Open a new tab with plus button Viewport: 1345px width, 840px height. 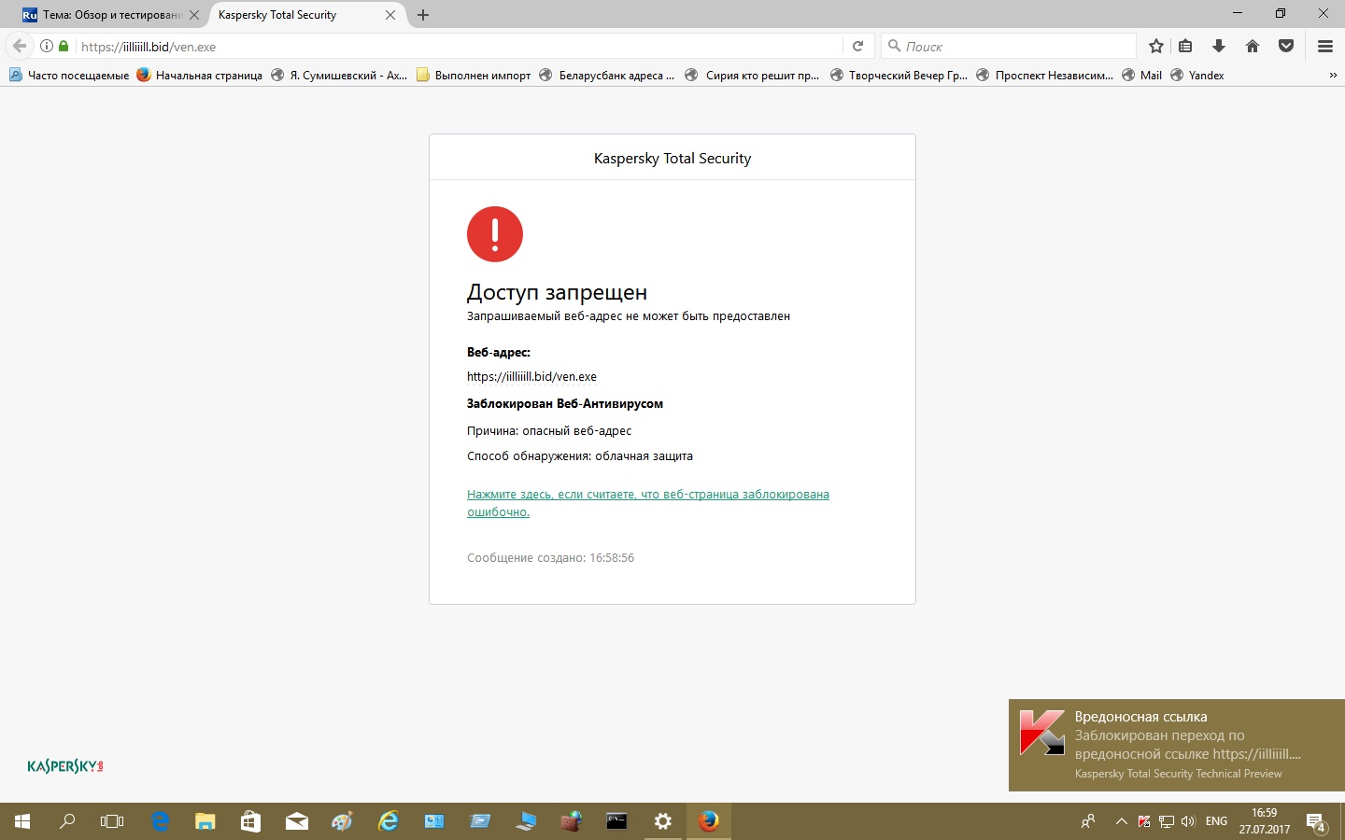[x=423, y=15]
